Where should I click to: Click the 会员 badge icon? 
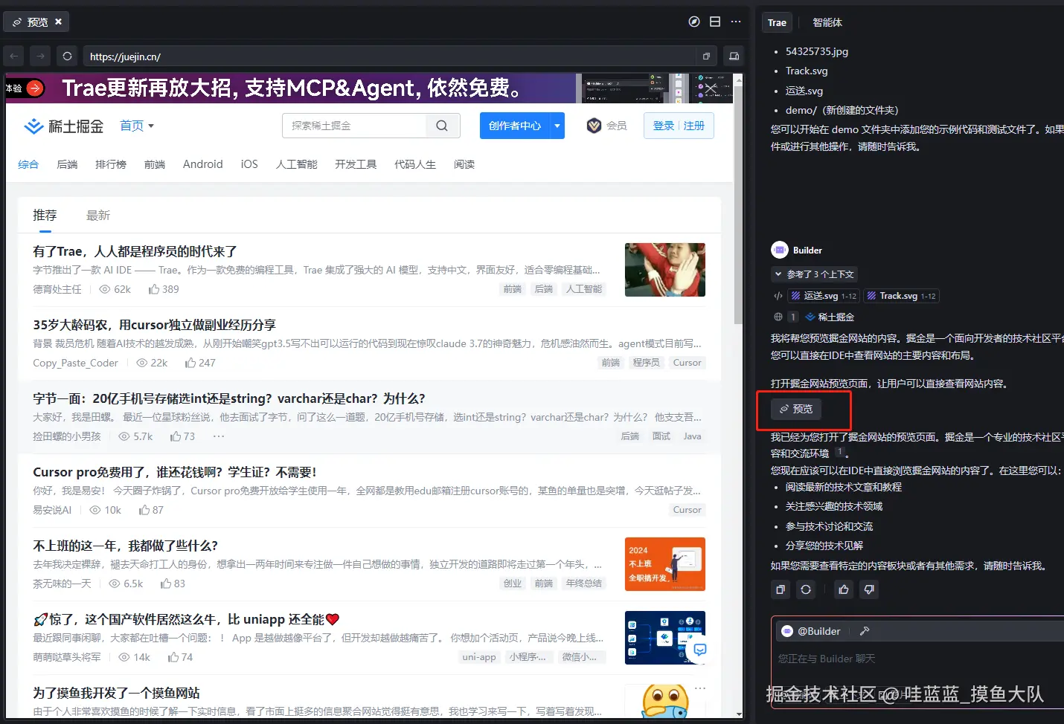click(x=594, y=126)
